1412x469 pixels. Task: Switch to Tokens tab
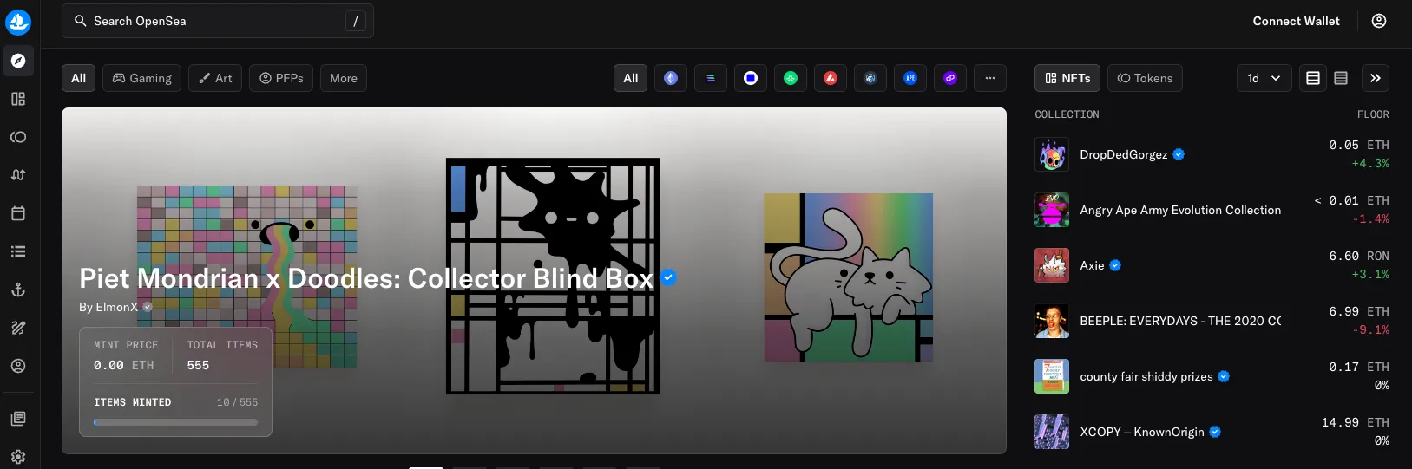pyautogui.click(x=1145, y=78)
